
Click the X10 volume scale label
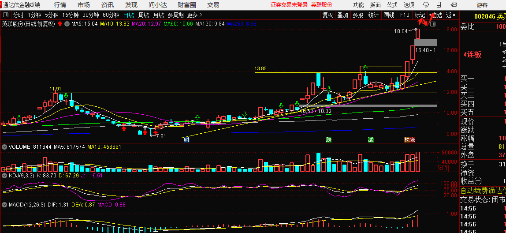443,168
